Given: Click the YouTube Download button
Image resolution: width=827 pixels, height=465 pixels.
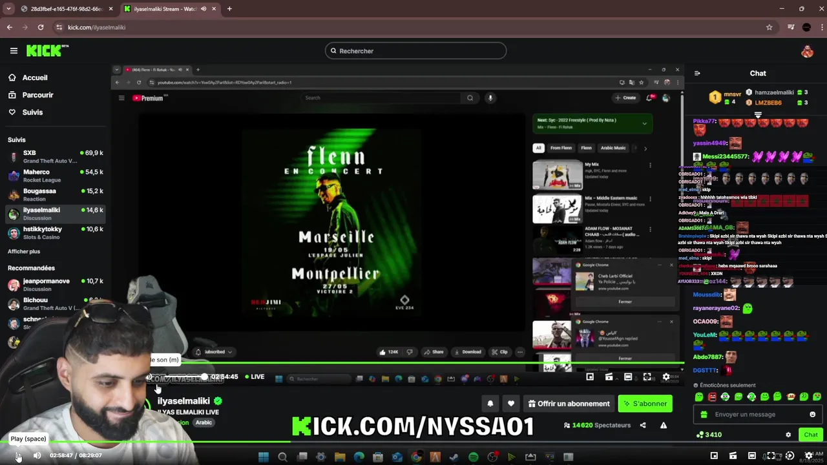Looking at the screenshot, I should pos(467,352).
